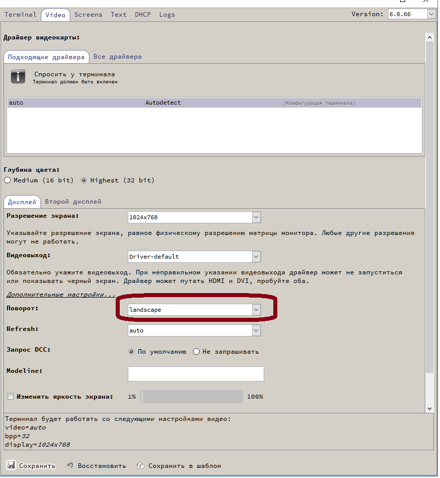Switch to 'Все драйвера' tab
440x478 pixels.
(x=117, y=57)
